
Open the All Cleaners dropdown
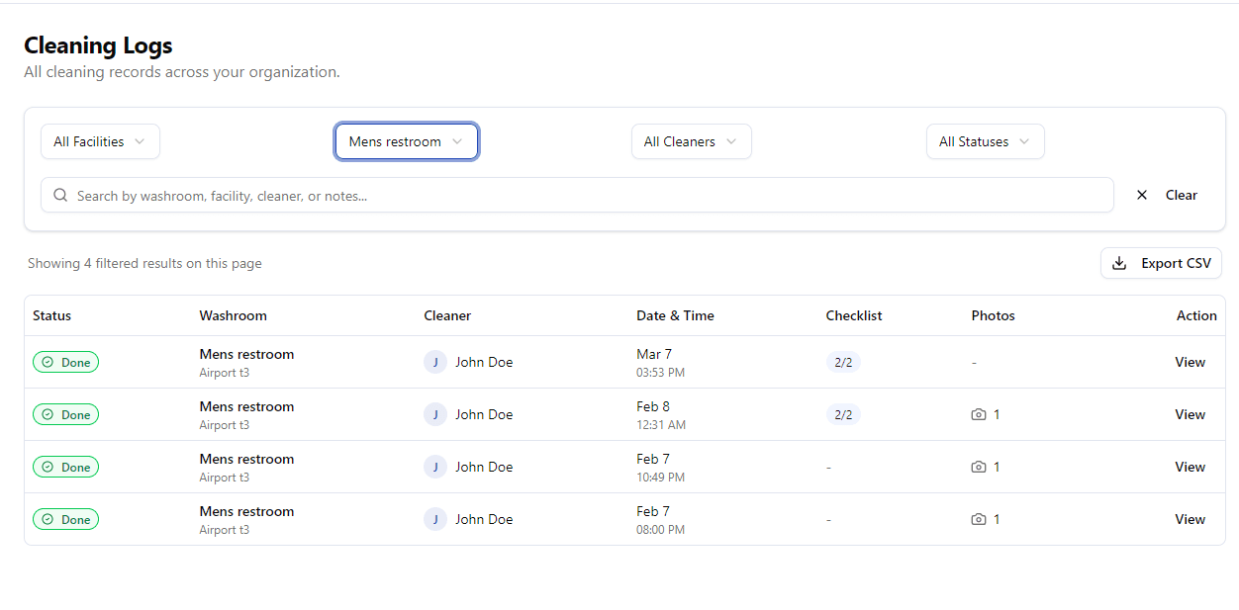tap(691, 141)
